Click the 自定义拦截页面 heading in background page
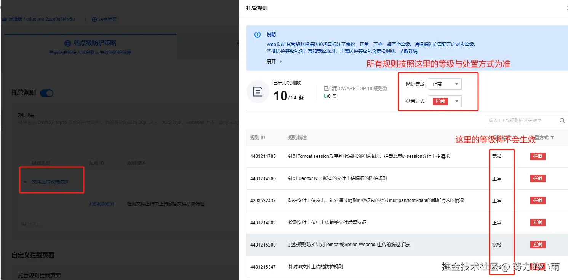The height and width of the screenshot is (280, 568). (33, 255)
